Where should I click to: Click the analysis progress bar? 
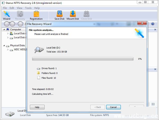83,59
